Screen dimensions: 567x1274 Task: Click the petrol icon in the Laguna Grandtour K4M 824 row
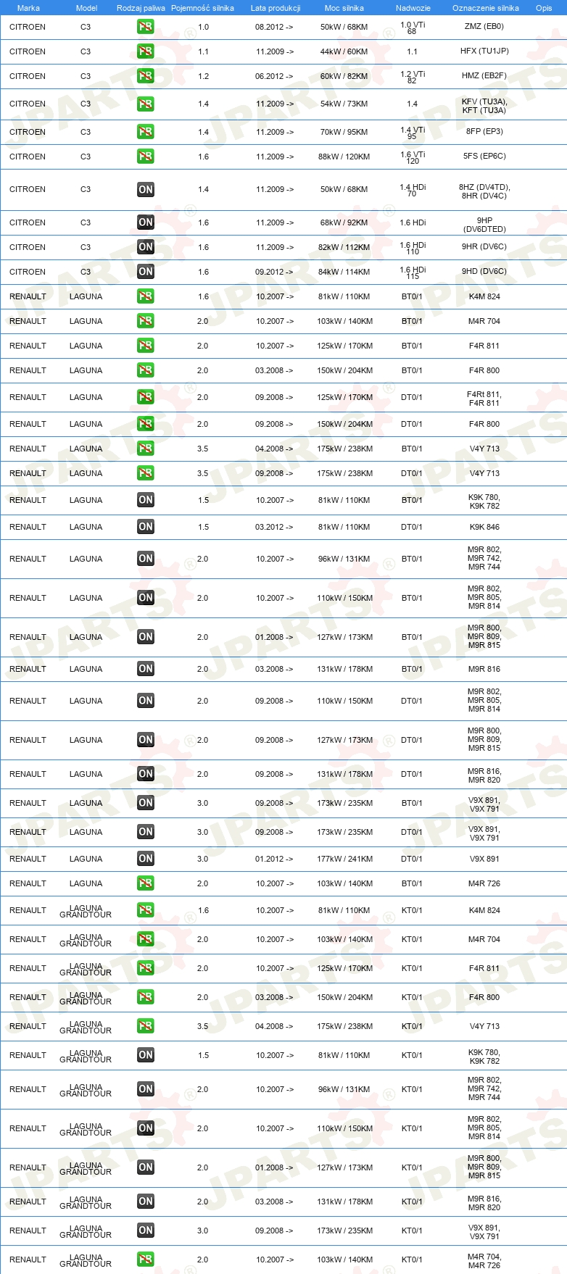[x=145, y=910]
